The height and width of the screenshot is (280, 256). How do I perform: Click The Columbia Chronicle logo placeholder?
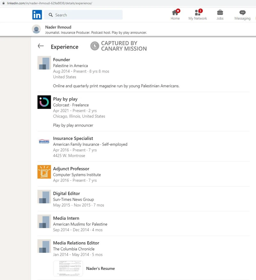click(x=44, y=246)
